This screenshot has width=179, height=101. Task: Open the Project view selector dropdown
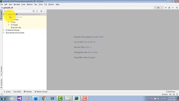pos(9,11)
